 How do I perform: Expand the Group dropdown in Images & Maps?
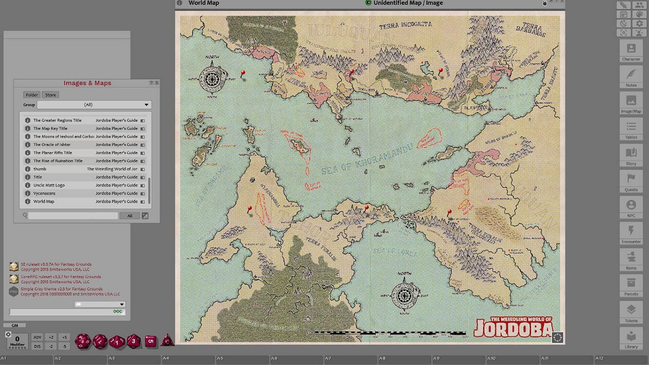tap(94, 105)
